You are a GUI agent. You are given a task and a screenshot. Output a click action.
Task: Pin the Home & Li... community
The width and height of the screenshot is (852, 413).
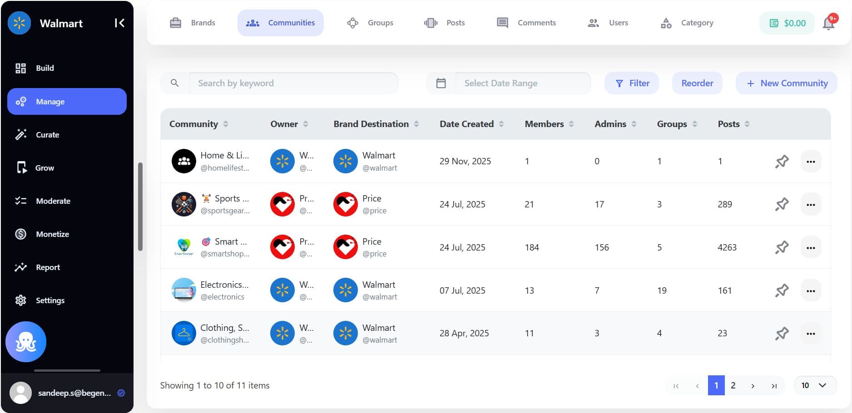click(x=782, y=161)
